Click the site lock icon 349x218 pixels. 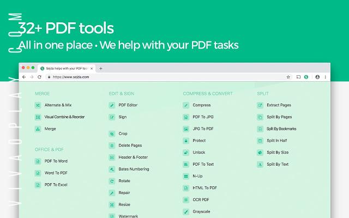tap(49, 77)
